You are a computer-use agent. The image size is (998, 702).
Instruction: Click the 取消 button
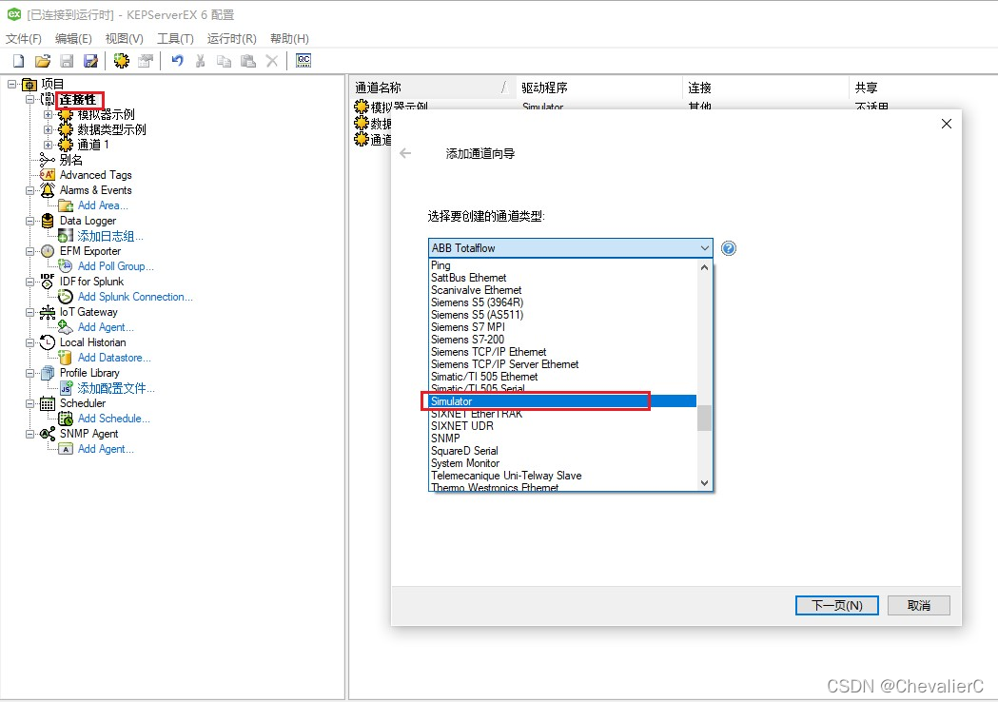coord(918,605)
